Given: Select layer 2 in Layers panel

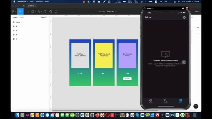Looking at the screenshot, I should coord(16,35).
